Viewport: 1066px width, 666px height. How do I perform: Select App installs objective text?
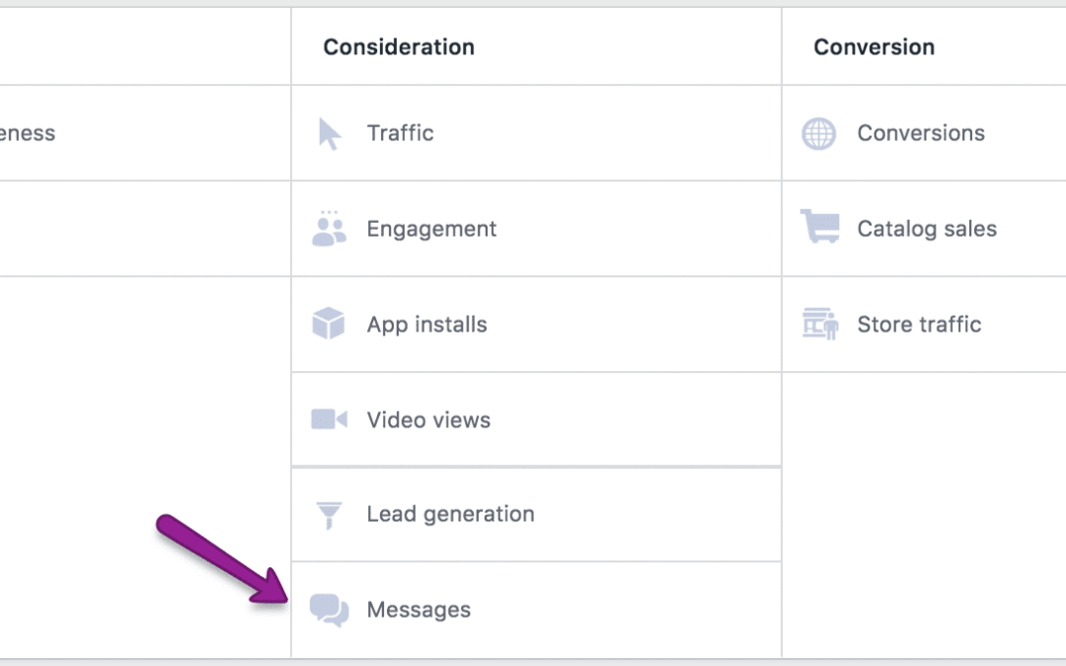[426, 325]
